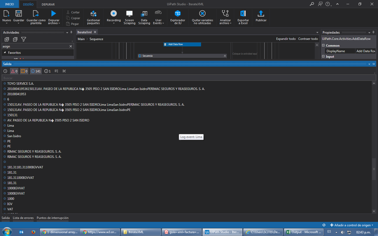This screenshot has height=236, width=378.
Task: Clear all output log entries
Action: pyautogui.click(x=64, y=71)
